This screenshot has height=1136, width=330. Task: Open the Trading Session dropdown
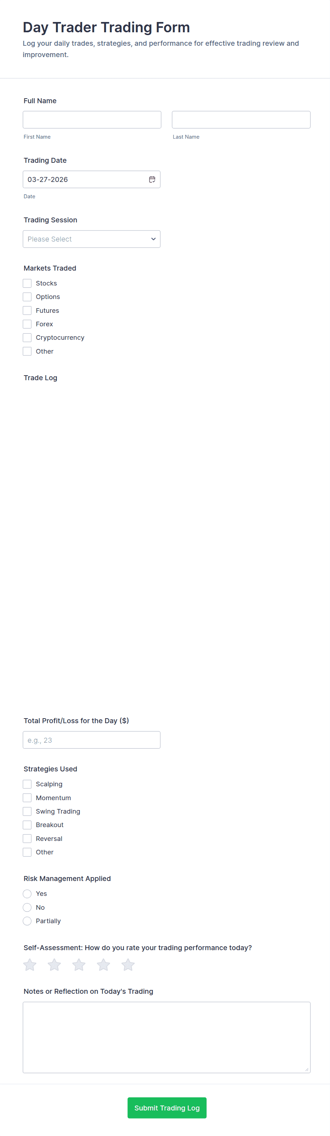[x=91, y=239]
